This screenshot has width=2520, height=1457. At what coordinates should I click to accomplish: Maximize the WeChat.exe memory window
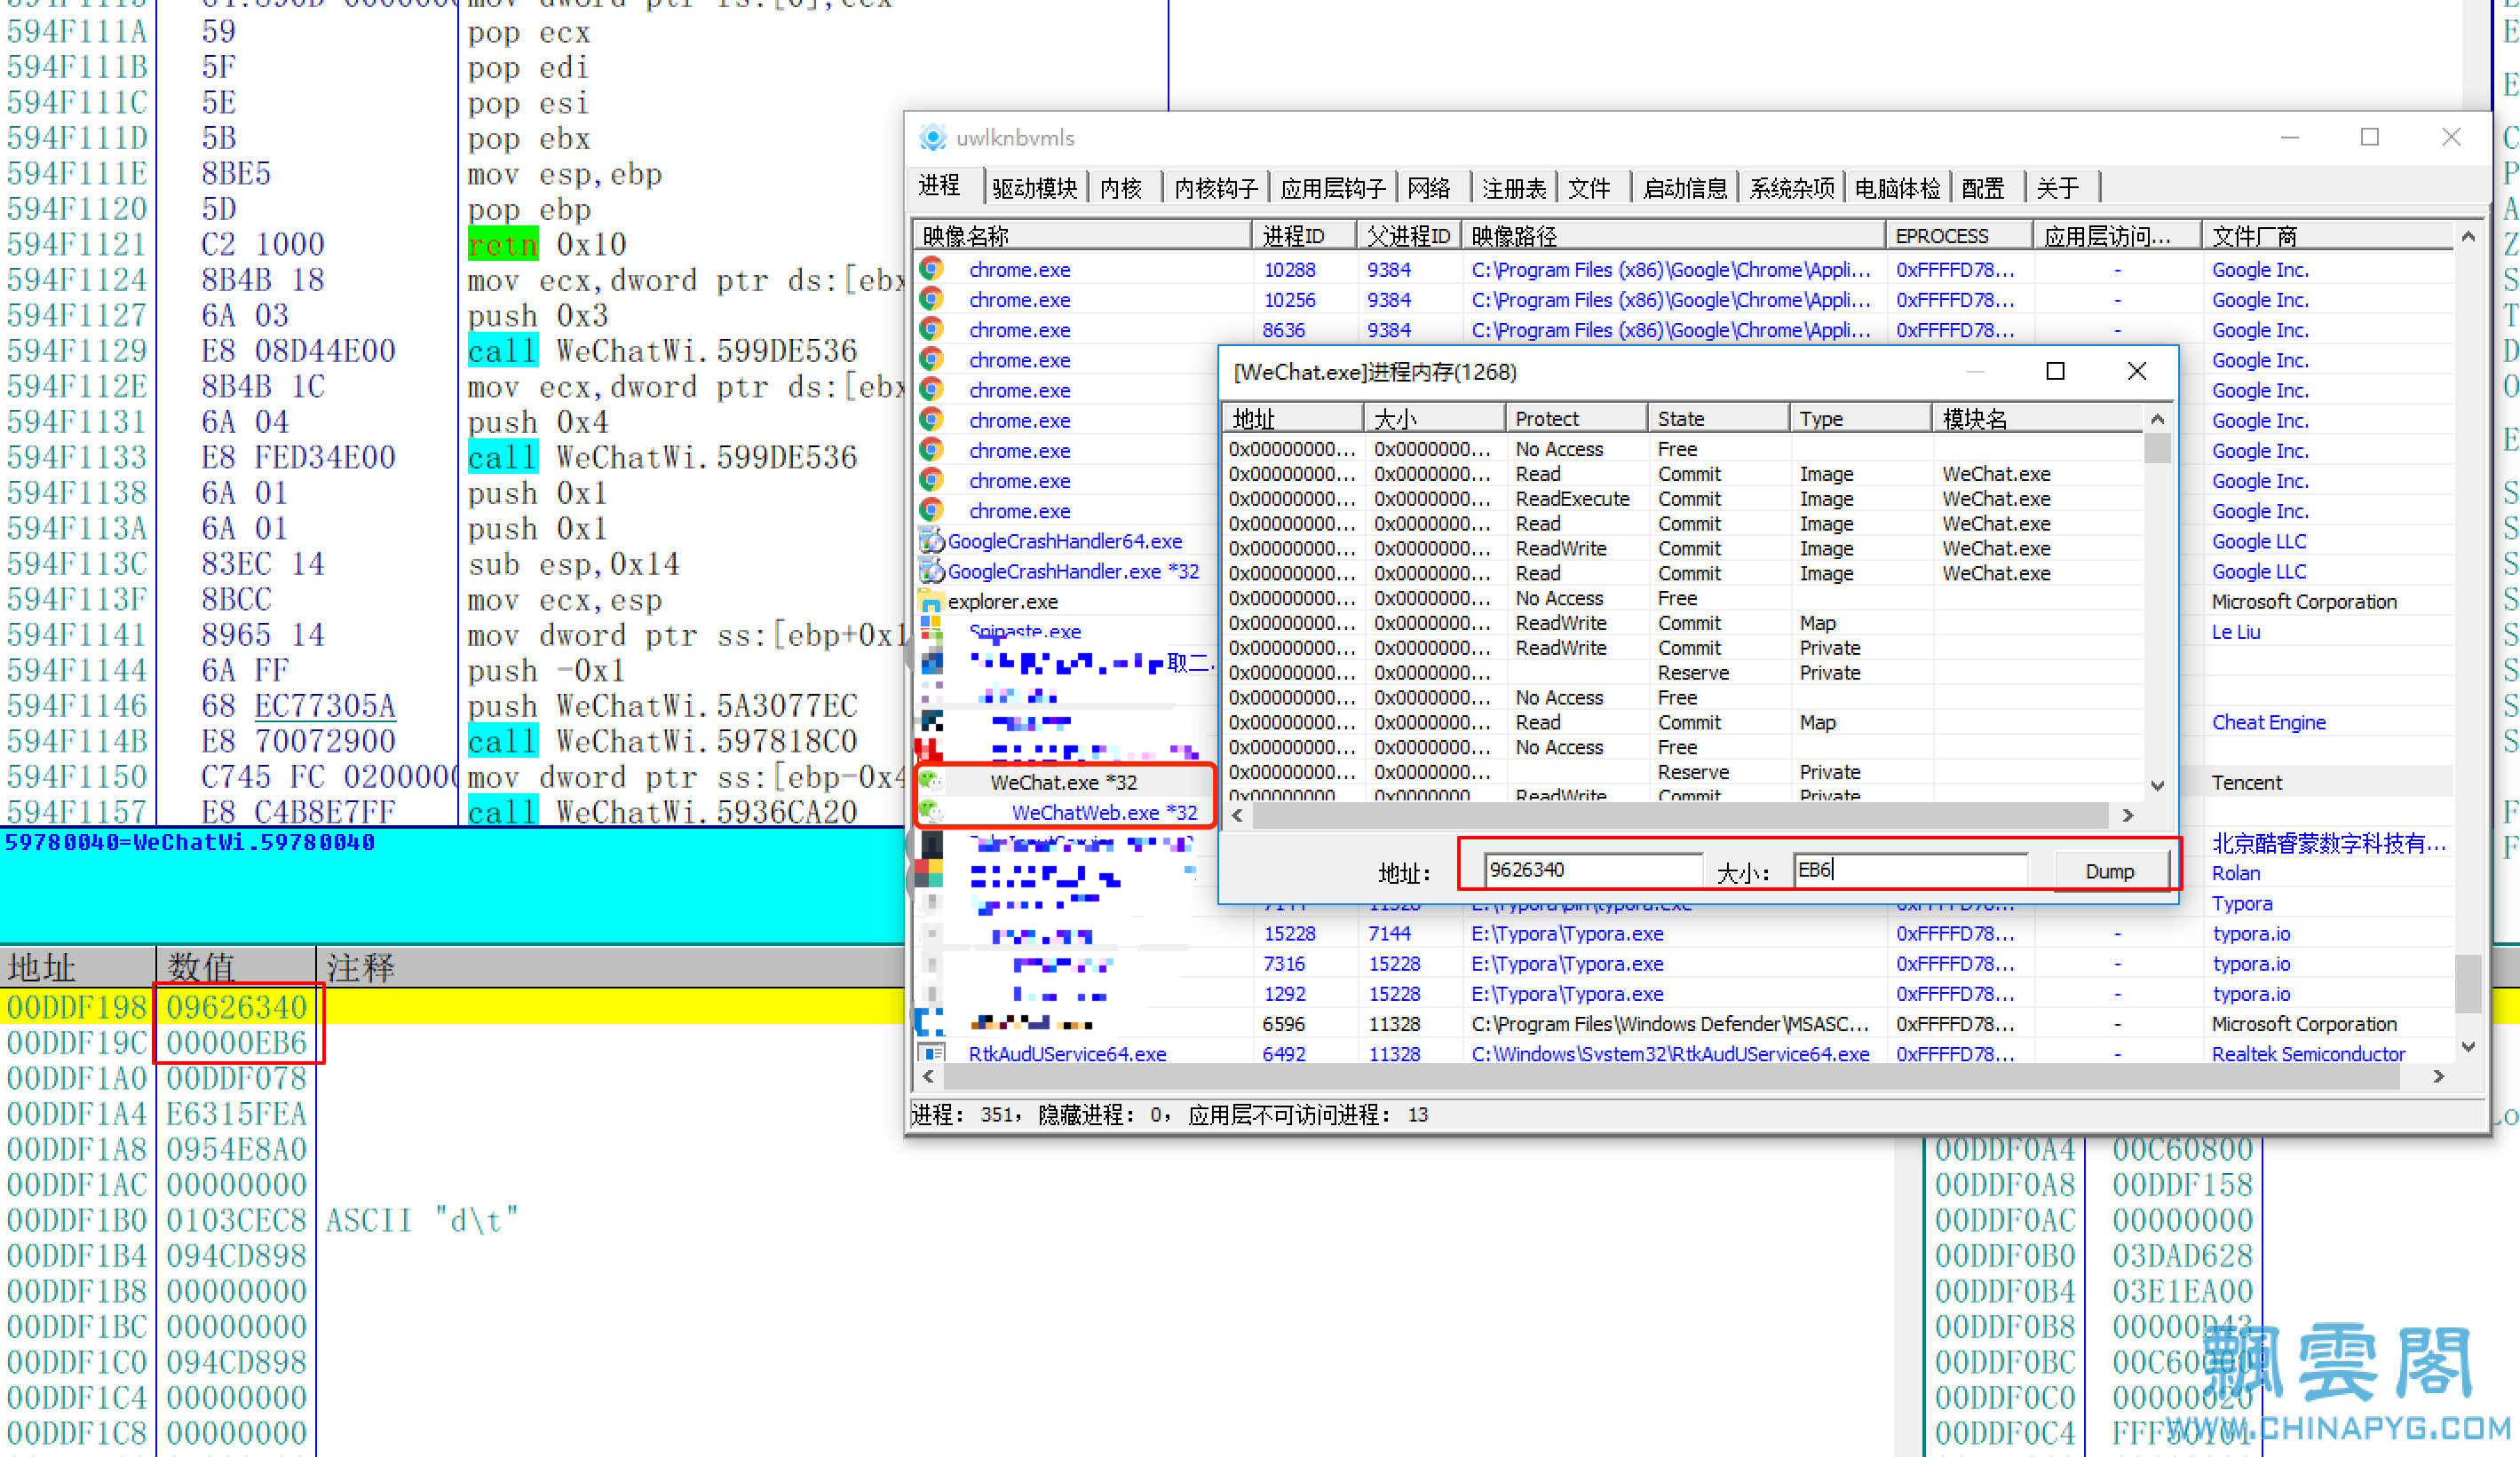coord(2056,372)
